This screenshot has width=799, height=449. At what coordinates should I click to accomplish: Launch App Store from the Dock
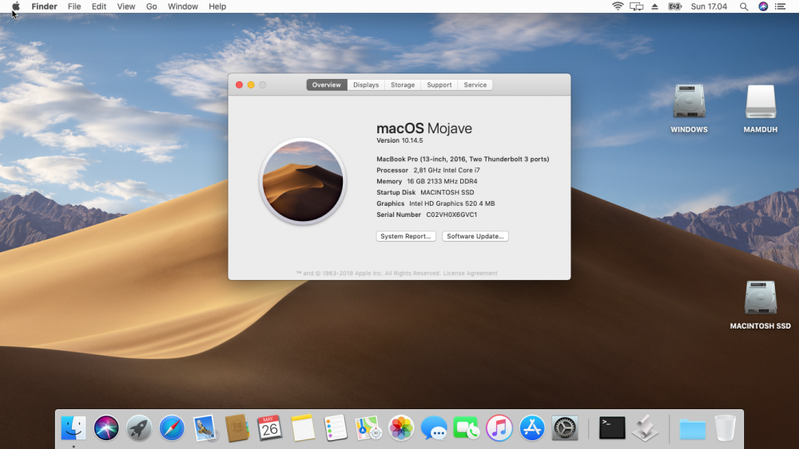[x=532, y=428]
